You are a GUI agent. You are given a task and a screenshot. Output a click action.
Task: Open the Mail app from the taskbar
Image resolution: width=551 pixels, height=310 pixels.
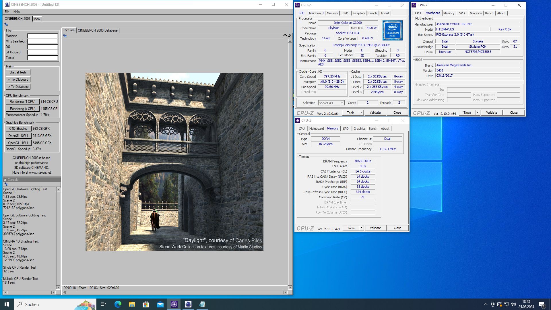[160, 304]
